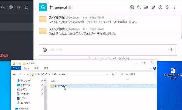The height and width of the screenshot is (110, 182).
Task: Open the ファイル tab in Explorer
Action: pos(16,68)
